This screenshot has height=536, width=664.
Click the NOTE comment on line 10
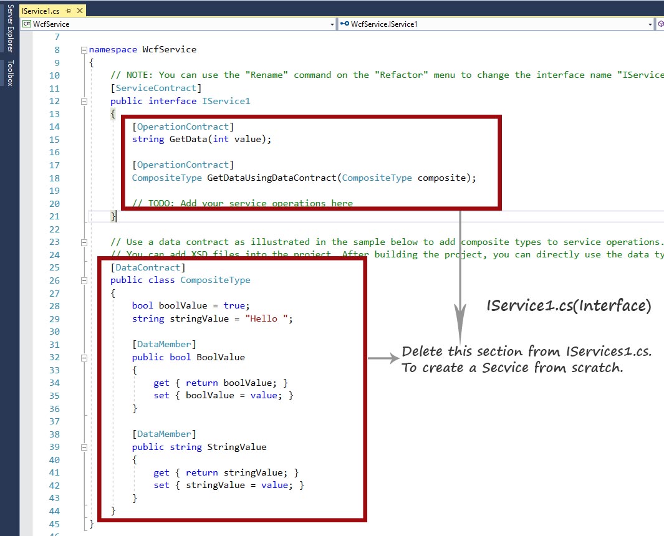tap(387, 75)
